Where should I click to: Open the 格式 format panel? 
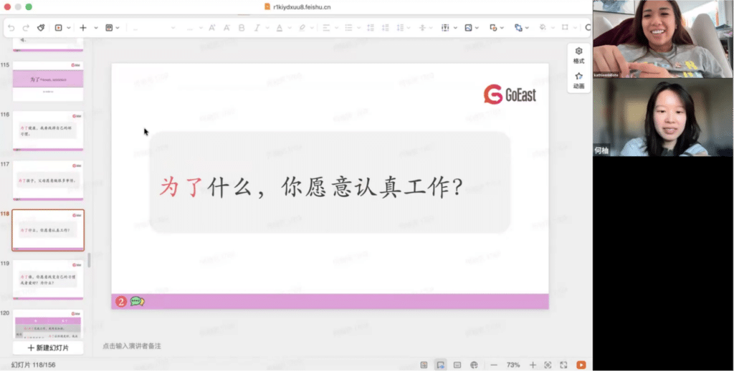click(579, 56)
